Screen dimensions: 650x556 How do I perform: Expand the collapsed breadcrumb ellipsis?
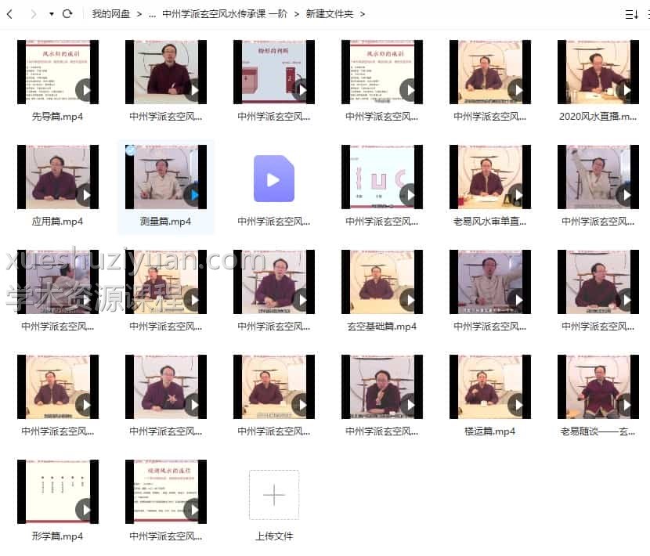point(151,14)
